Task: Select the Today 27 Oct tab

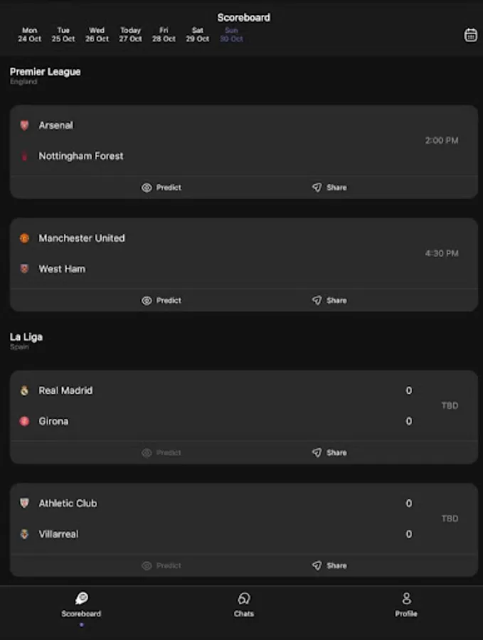Action: [130, 34]
